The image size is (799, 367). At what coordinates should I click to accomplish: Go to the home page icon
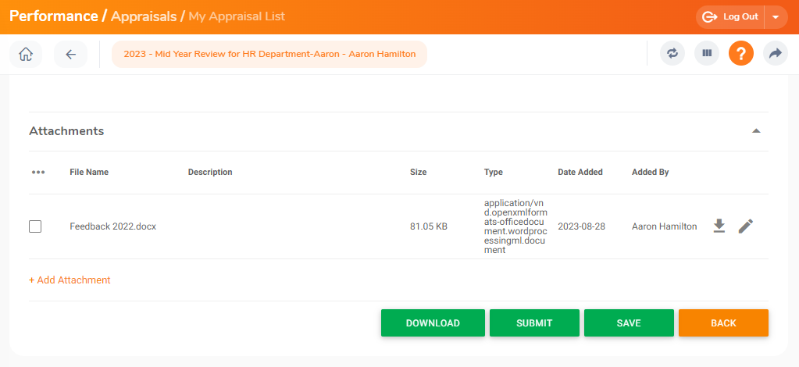click(26, 55)
